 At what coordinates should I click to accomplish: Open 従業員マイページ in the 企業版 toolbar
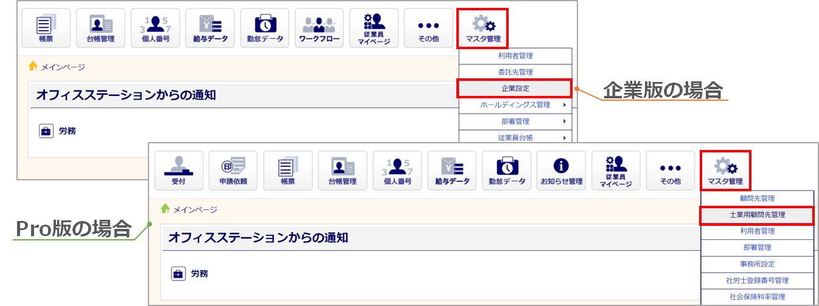(374, 28)
